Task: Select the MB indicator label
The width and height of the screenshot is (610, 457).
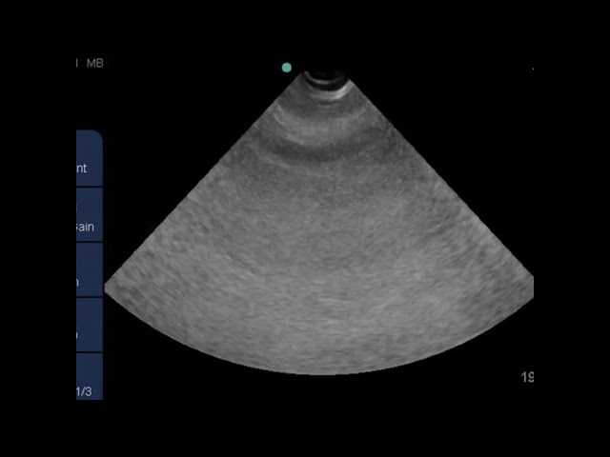Action: 95,63
